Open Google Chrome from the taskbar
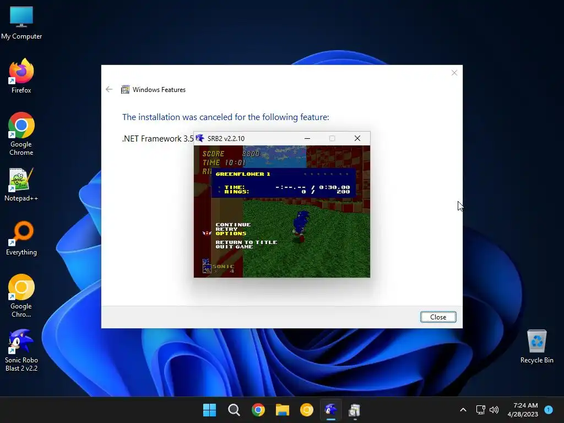This screenshot has height=423, width=564. coord(258,410)
